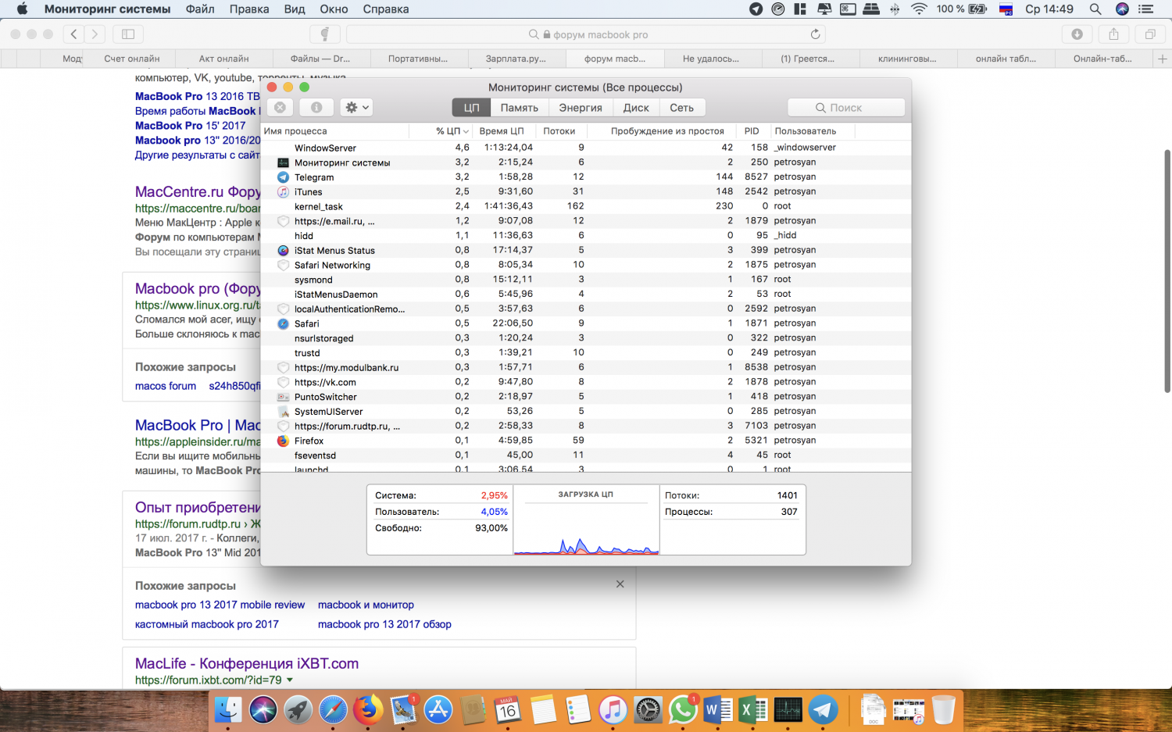The height and width of the screenshot is (732, 1172).
Task: Click the Safari forward navigation button
Action: (x=95, y=34)
